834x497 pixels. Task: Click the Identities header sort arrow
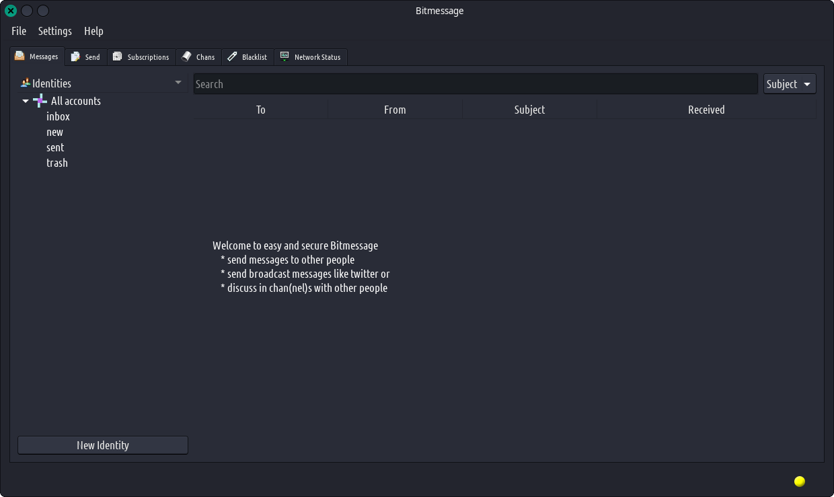pyautogui.click(x=178, y=83)
